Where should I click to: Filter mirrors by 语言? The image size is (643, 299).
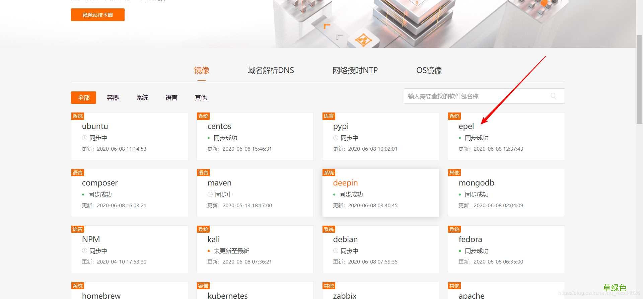(171, 97)
